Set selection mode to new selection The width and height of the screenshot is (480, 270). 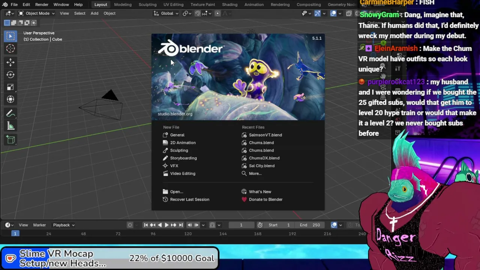click(7, 23)
